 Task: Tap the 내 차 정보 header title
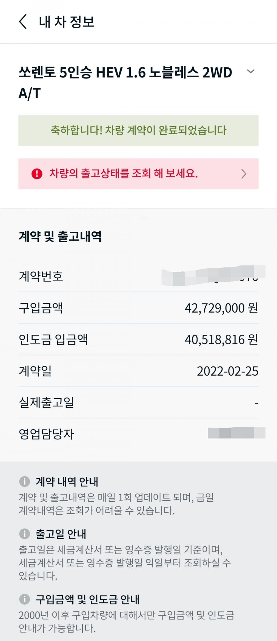click(66, 22)
